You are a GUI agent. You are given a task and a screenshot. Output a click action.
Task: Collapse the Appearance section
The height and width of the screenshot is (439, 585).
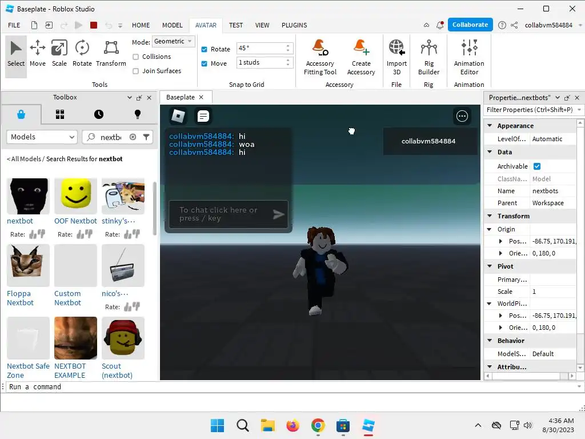(x=490, y=126)
